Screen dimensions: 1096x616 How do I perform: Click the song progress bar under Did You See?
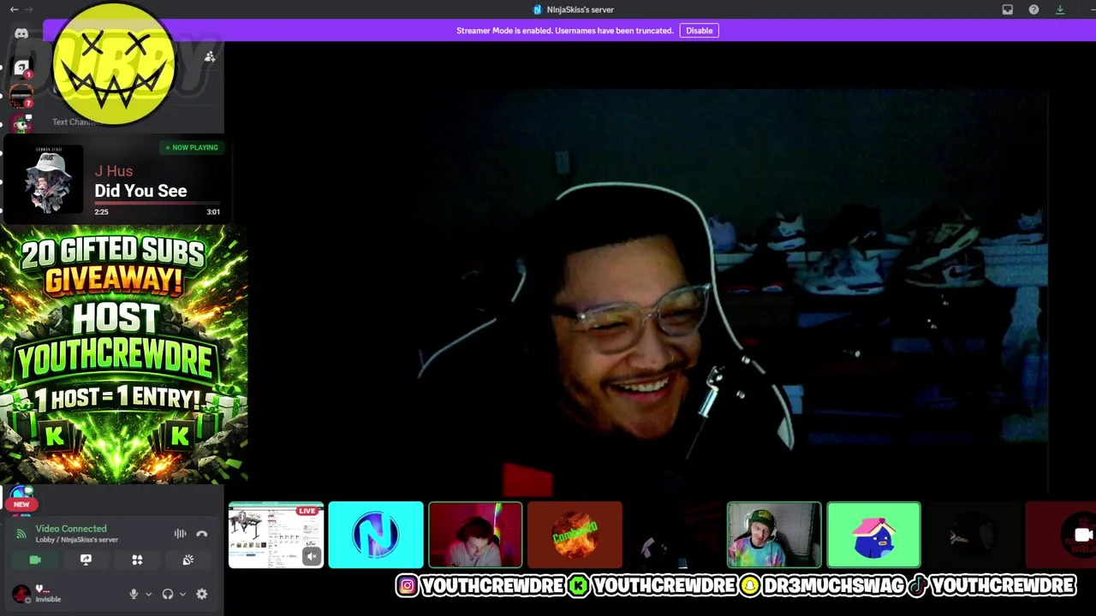point(157,204)
